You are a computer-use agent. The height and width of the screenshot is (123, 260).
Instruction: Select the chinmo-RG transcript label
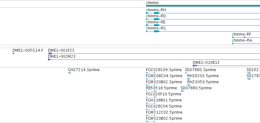(x=156, y=28)
